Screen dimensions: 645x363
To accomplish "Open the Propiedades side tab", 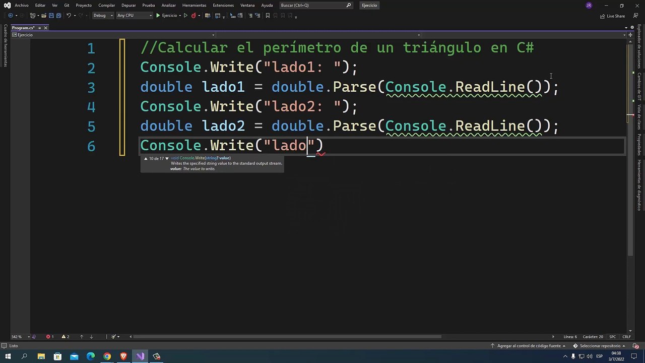I will click(639, 145).
